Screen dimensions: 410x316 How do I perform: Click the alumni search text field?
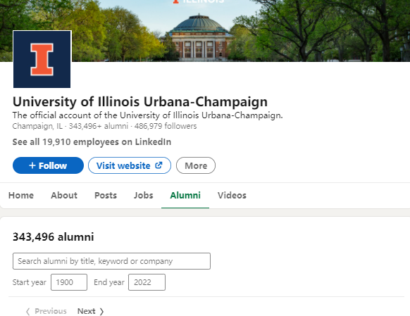coord(111,261)
